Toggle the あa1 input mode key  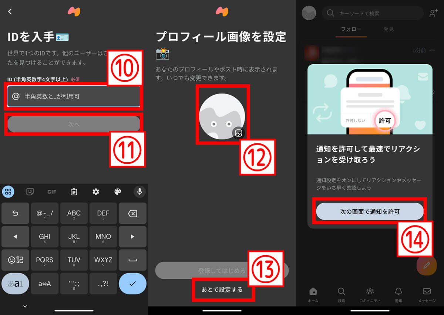pos(16,284)
